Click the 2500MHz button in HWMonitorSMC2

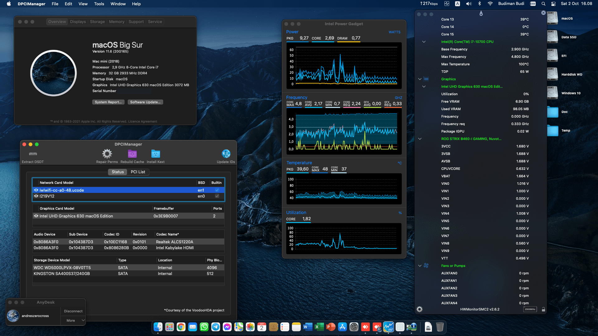[x=530, y=309]
